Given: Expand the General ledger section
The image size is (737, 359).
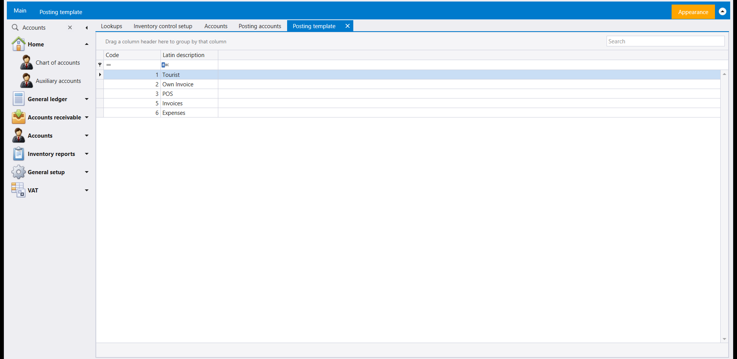Looking at the screenshot, I should (87, 99).
